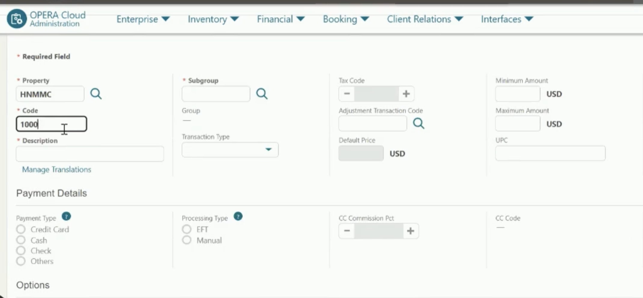This screenshot has height=298, width=643.
Task: Open the Booking menu
Action: [x=346, y=19]
